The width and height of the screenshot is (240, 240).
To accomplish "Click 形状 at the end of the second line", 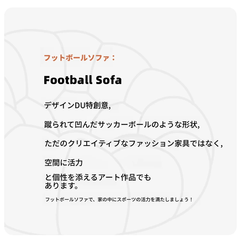I will click(190, 124).
